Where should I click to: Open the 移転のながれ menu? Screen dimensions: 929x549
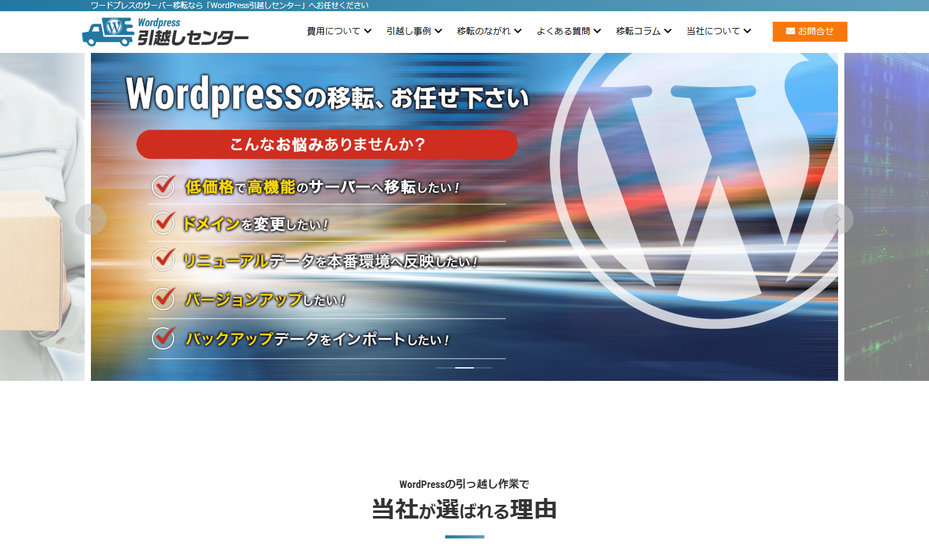[489, 31]
